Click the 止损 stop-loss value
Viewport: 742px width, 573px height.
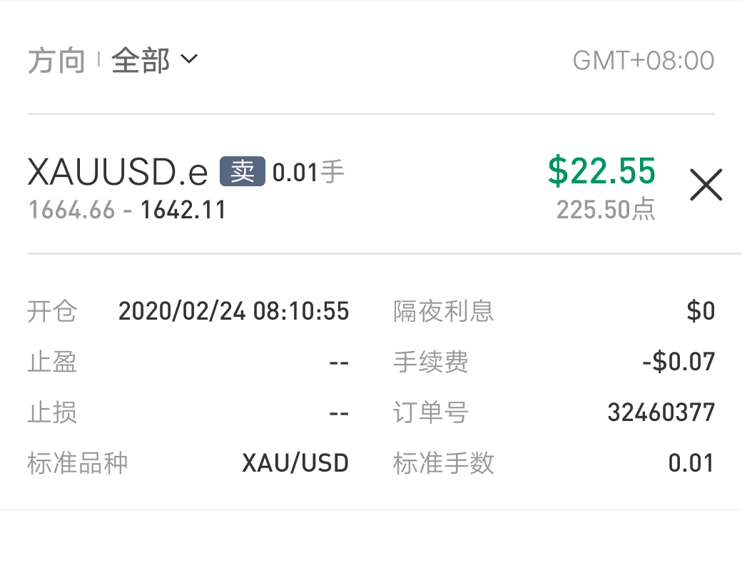[x=339, y=413]
